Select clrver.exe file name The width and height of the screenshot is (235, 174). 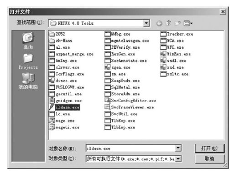coord(68,67)
